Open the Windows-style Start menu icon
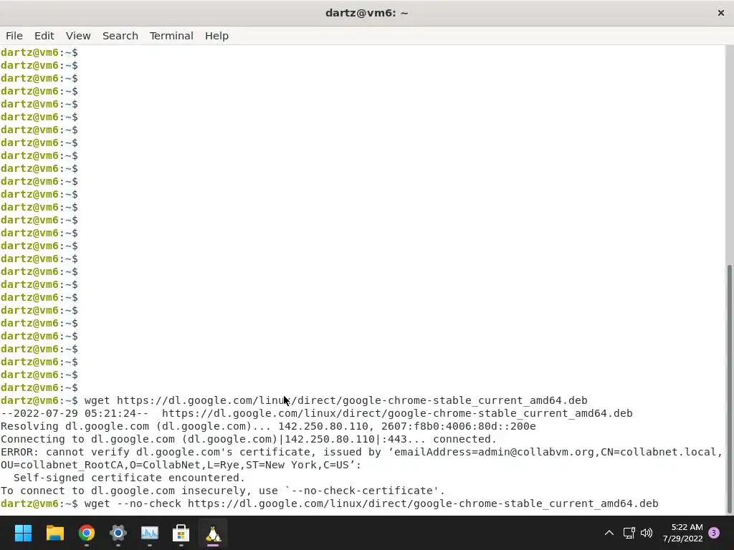Image resolution: width=734 pixels, height=550 pixels. tap(23, 533)
